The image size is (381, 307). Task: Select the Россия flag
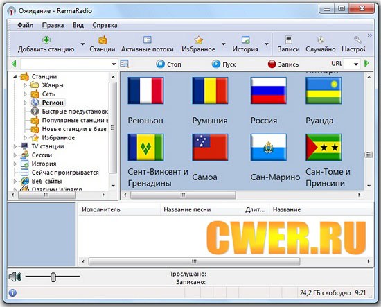tap(269, 90)
